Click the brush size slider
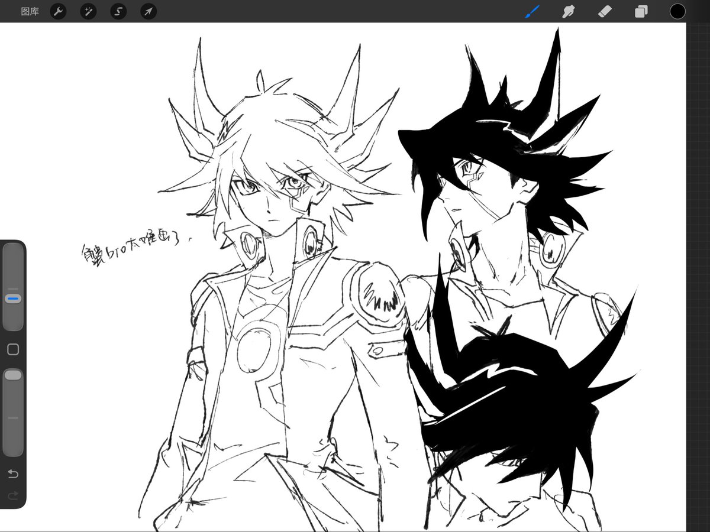 pyautogui.click(x=13, y=287)
